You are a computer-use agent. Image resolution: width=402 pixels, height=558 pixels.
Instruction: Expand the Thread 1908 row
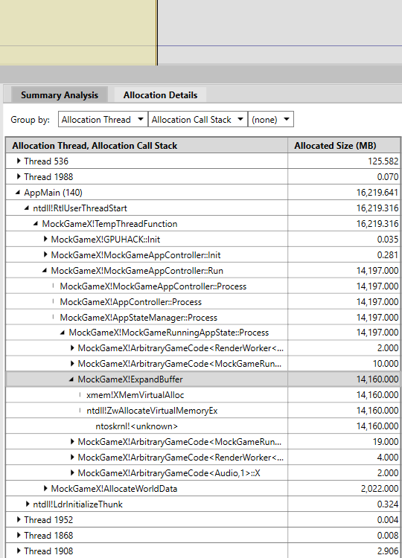(19, 551)
